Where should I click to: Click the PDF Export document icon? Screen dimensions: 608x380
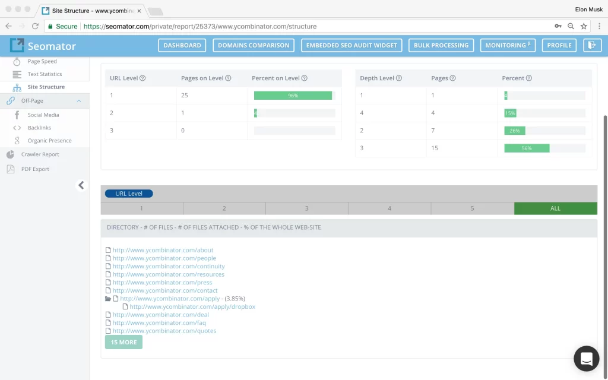coord(11,169)
